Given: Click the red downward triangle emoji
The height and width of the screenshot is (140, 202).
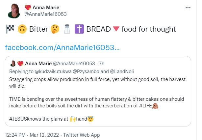Looking at the screenshot, I should tap(115, 29).
